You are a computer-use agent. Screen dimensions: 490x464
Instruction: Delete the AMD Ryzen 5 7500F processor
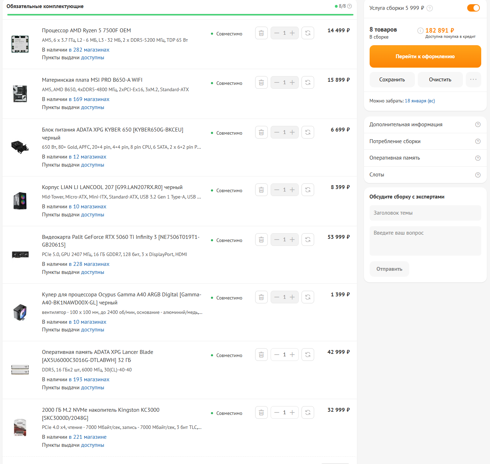click(x=261, y=33)
